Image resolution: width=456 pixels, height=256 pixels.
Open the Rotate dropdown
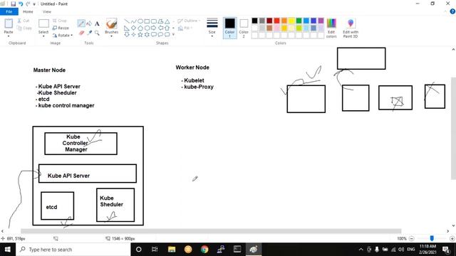pos(63,35)
